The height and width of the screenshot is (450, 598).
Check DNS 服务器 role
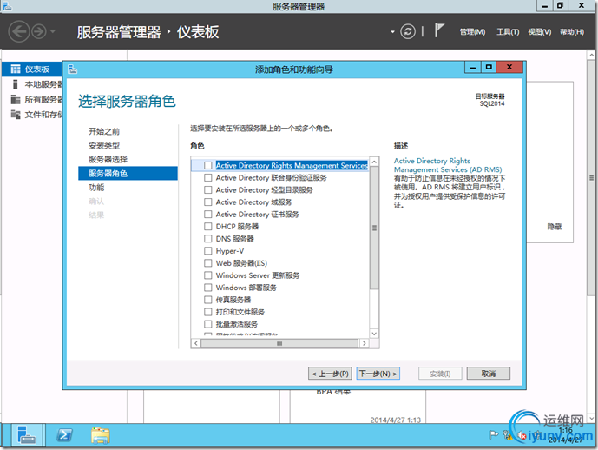click(x=207, y=239)
